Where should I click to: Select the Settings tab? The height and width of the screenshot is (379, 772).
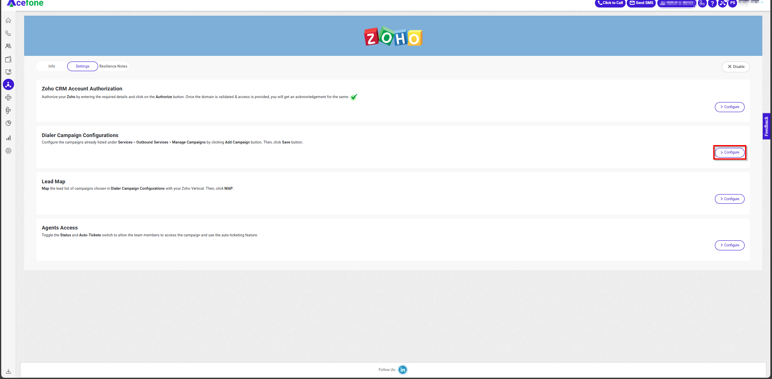point(82,66)
